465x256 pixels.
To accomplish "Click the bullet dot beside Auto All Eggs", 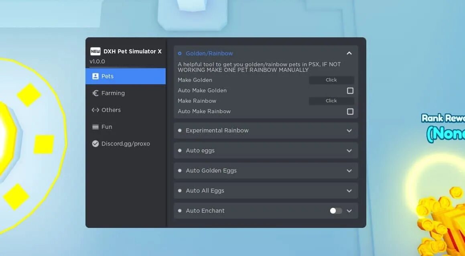I will [x=180, y=191].
